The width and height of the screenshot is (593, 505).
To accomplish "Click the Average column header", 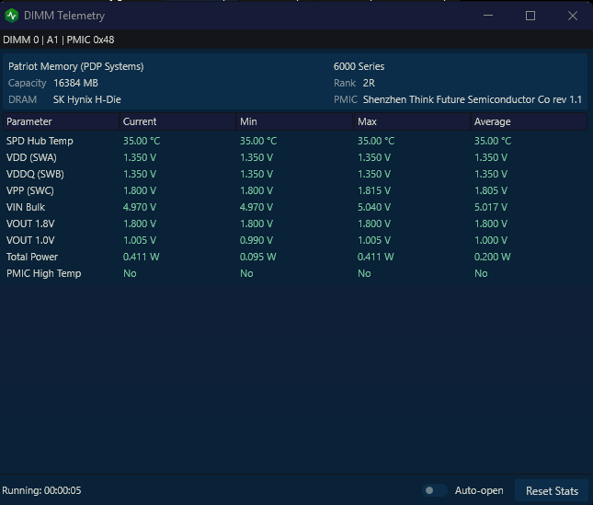I will point(529,121).
